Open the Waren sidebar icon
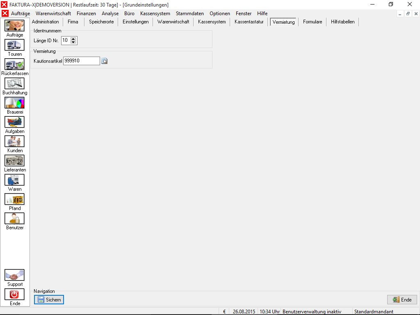This screenshot has height=315, width=420. (14, 180)
